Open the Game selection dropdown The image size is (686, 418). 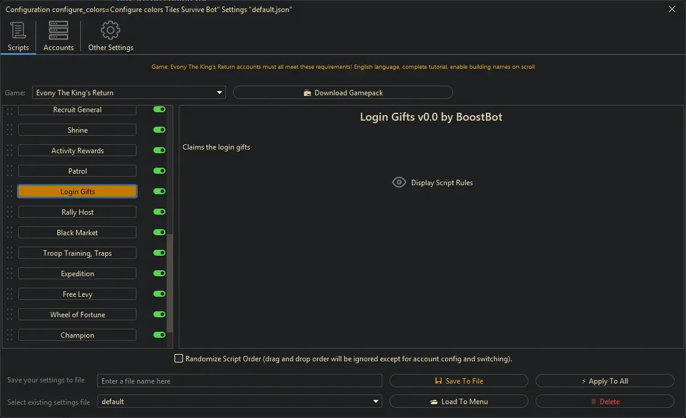coord(219,92)
